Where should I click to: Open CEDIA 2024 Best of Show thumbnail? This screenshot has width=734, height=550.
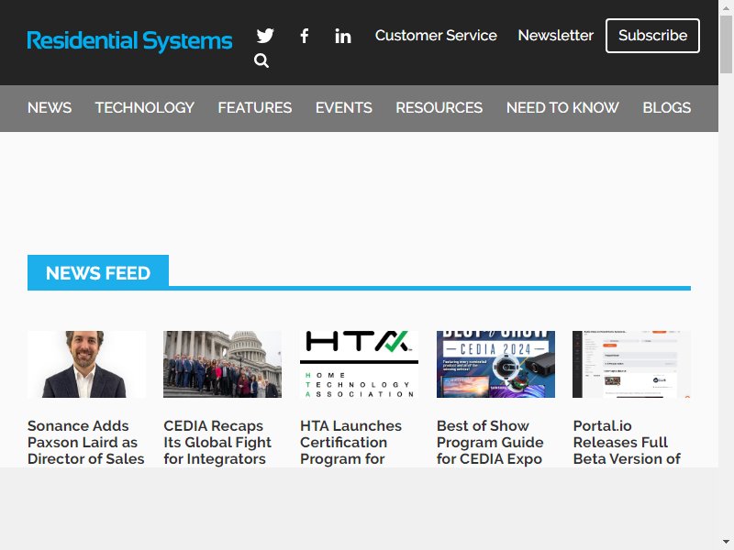[495, 364]
